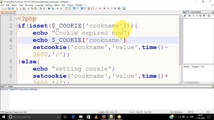Viewport: 214px width, 120px height.
Task: Select the cookies.php document tab
Action: [x=8, y=13]
